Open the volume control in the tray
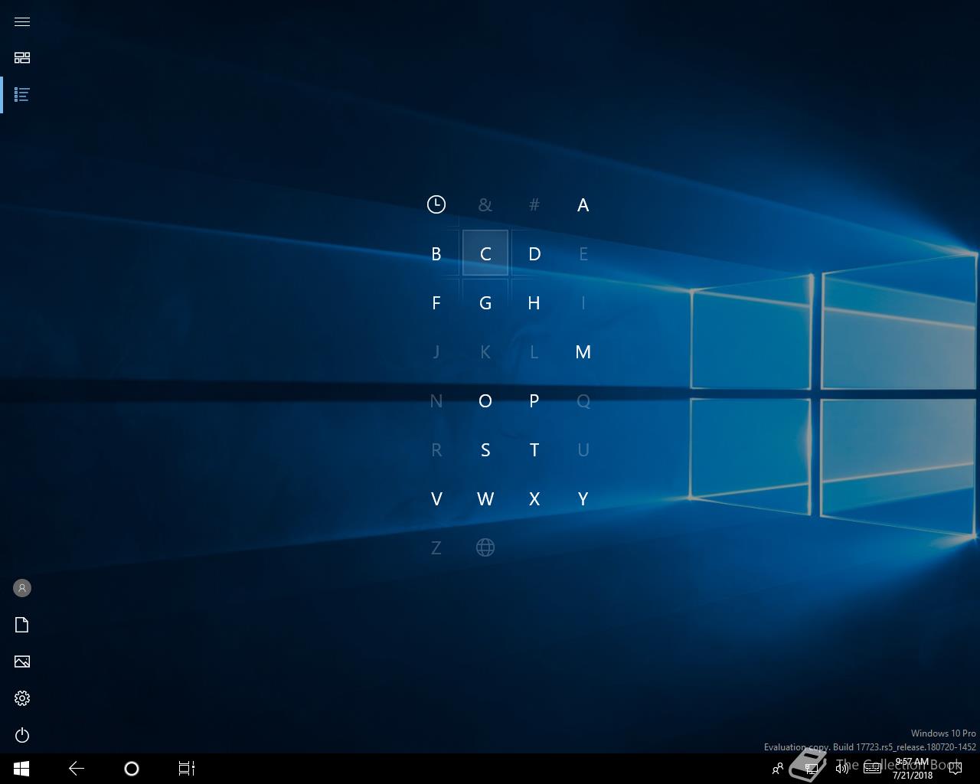The width and height of the screenshot is (980, 784). 842,769
